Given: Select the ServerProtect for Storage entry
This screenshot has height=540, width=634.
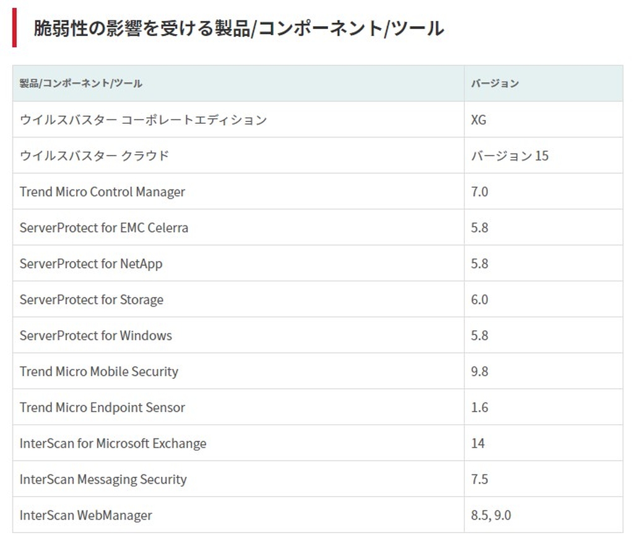Looking at the screenshot, I should [x=92, y=299].
